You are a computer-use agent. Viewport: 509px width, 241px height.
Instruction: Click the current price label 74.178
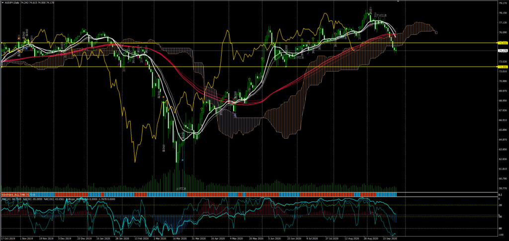coord(502,51)
